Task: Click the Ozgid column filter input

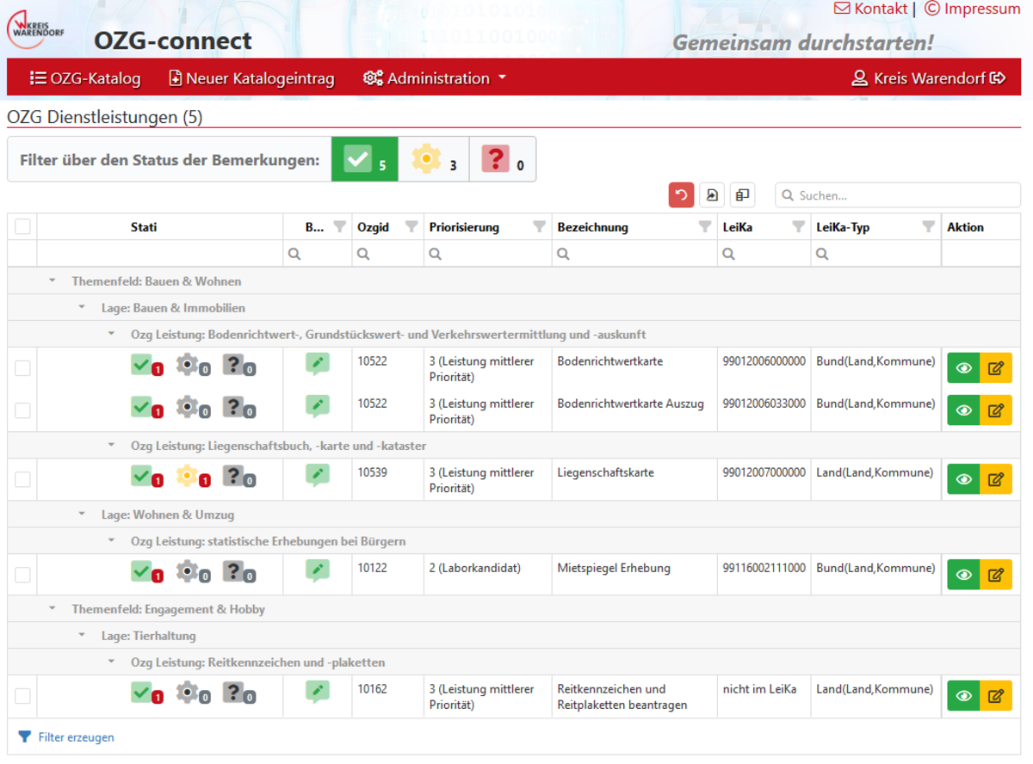Action: coord(387,254)
